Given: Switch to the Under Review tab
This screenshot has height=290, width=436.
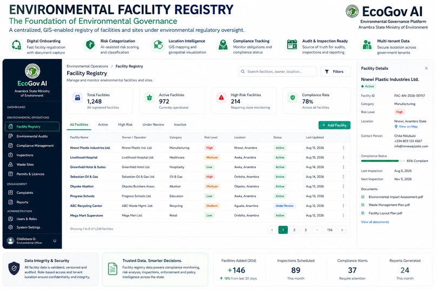Looking at the screenshot, I should tap(153, 125).
